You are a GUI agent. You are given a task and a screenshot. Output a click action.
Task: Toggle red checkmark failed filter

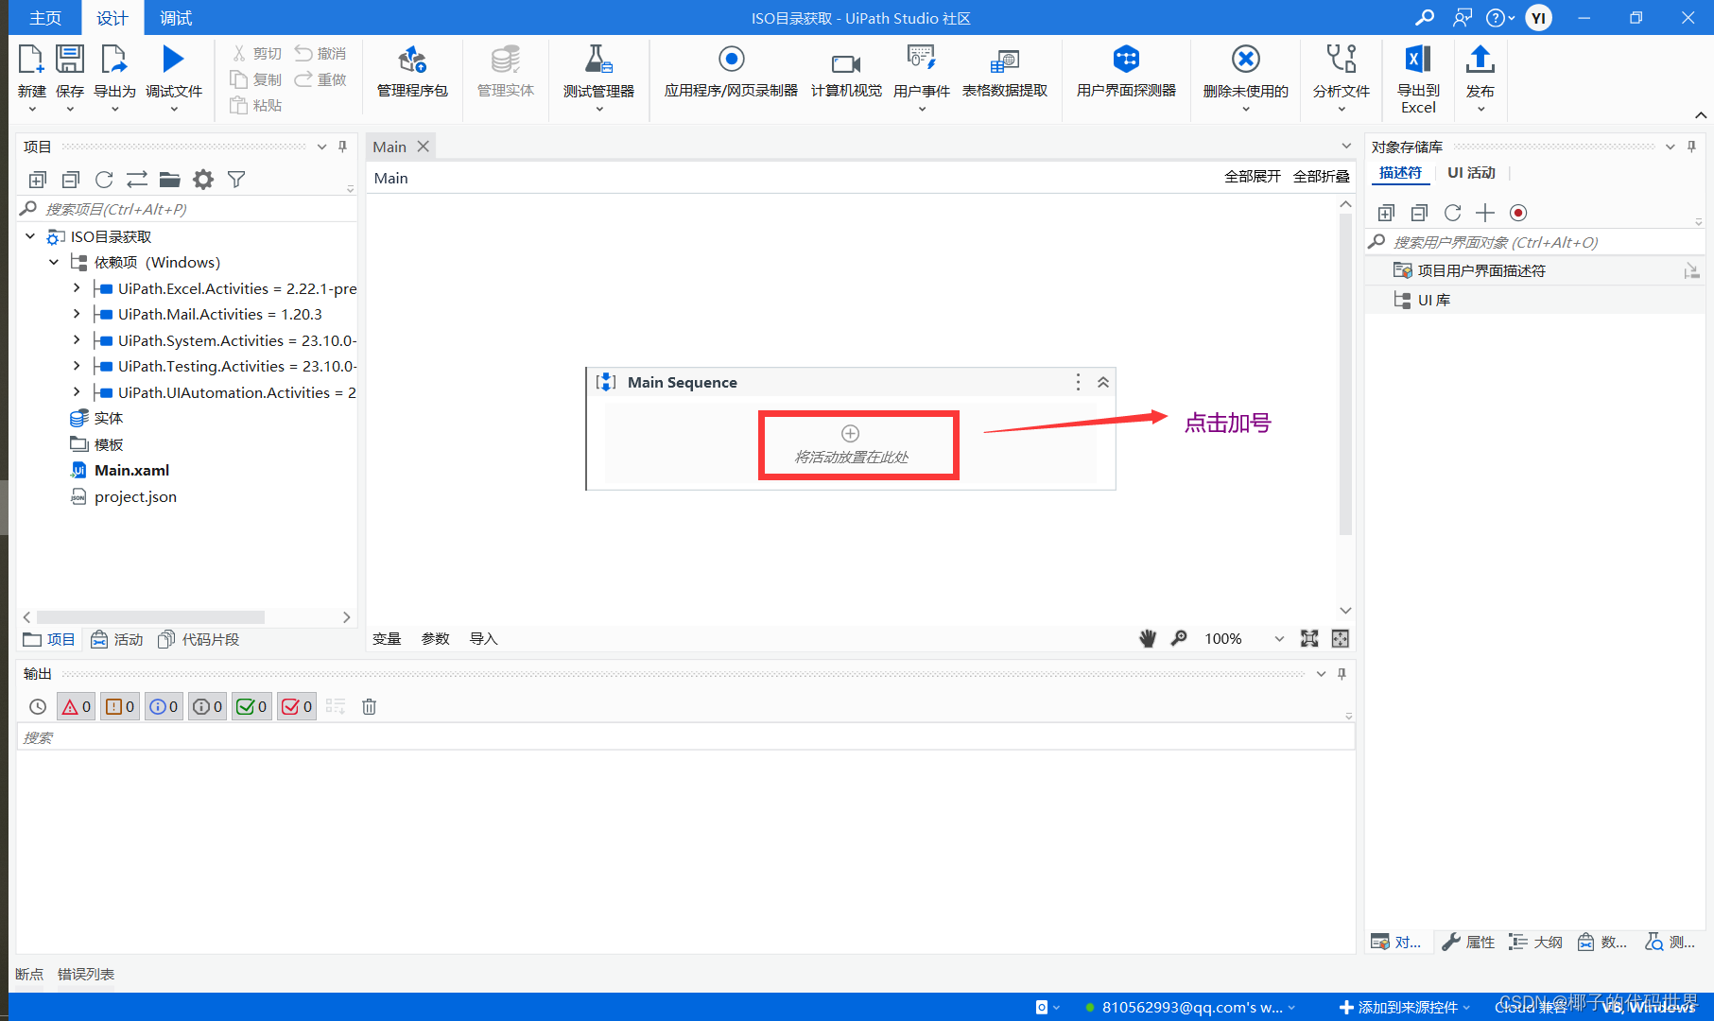pos(297,706)
